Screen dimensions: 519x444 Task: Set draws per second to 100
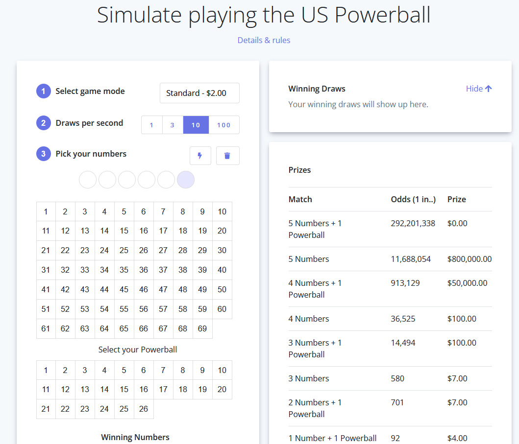[x=224, y=125]
